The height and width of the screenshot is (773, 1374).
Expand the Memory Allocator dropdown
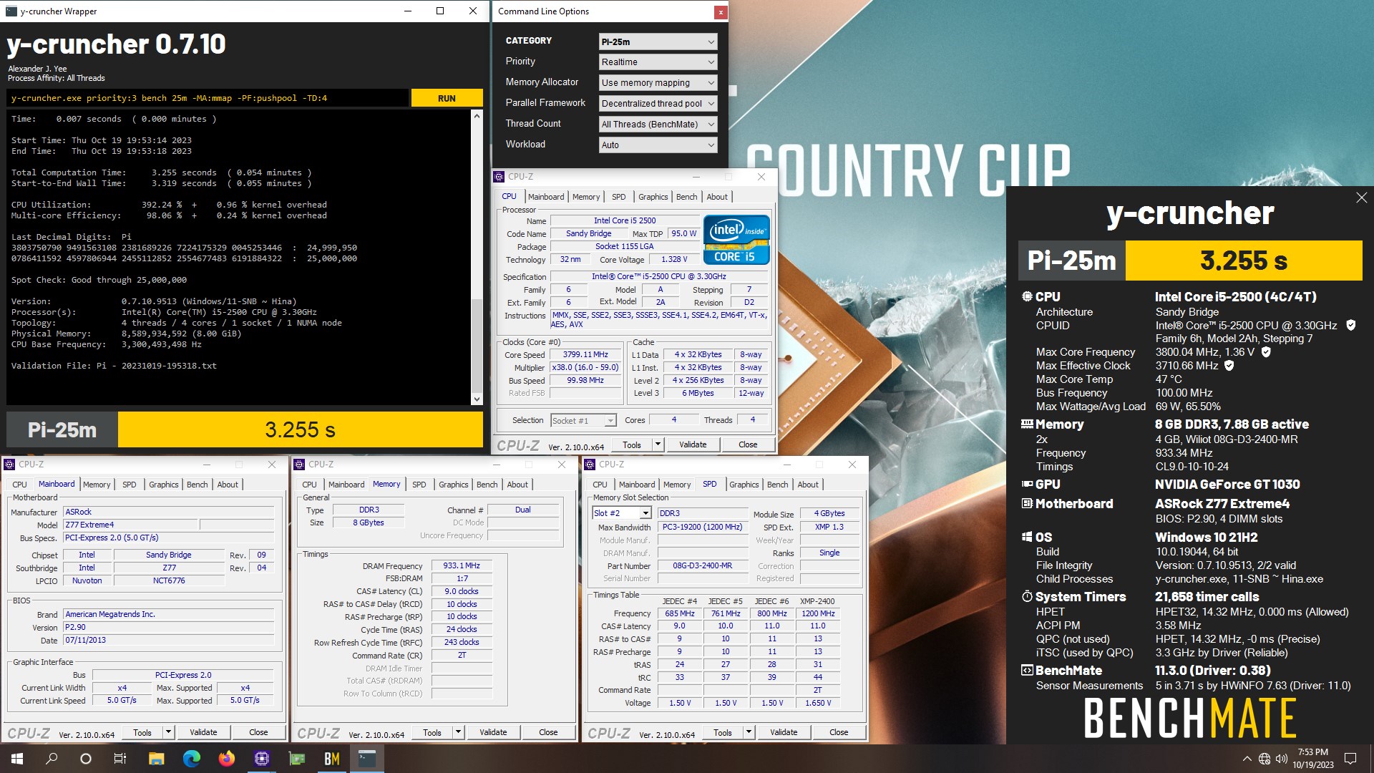658,83
